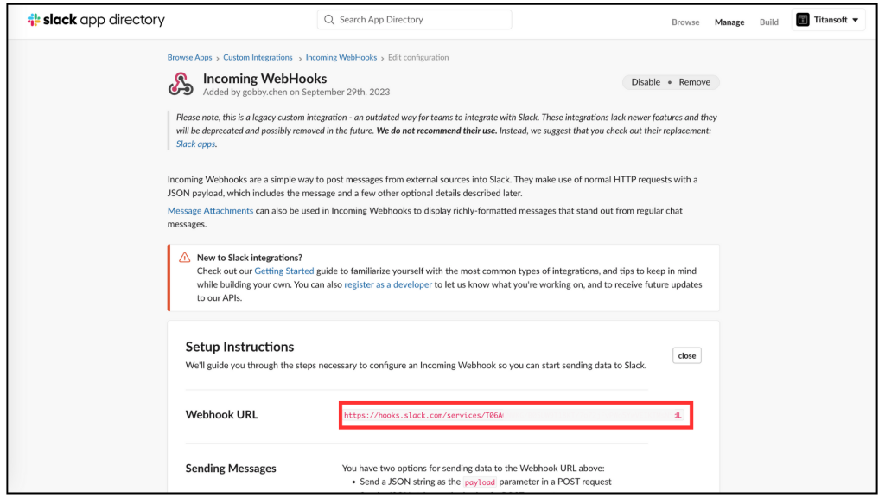The height and width of the screenshot is (498, 885).
Task: Select the Webhook URL field
Action: click(513, 416)
